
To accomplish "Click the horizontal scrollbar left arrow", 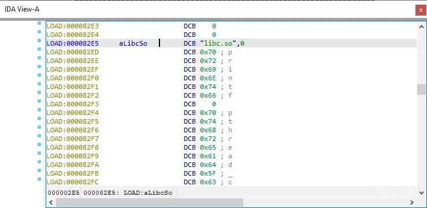I will click(x=51, y=203).
